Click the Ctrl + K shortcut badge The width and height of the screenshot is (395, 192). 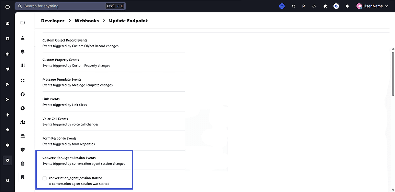(x=115, y=6)
